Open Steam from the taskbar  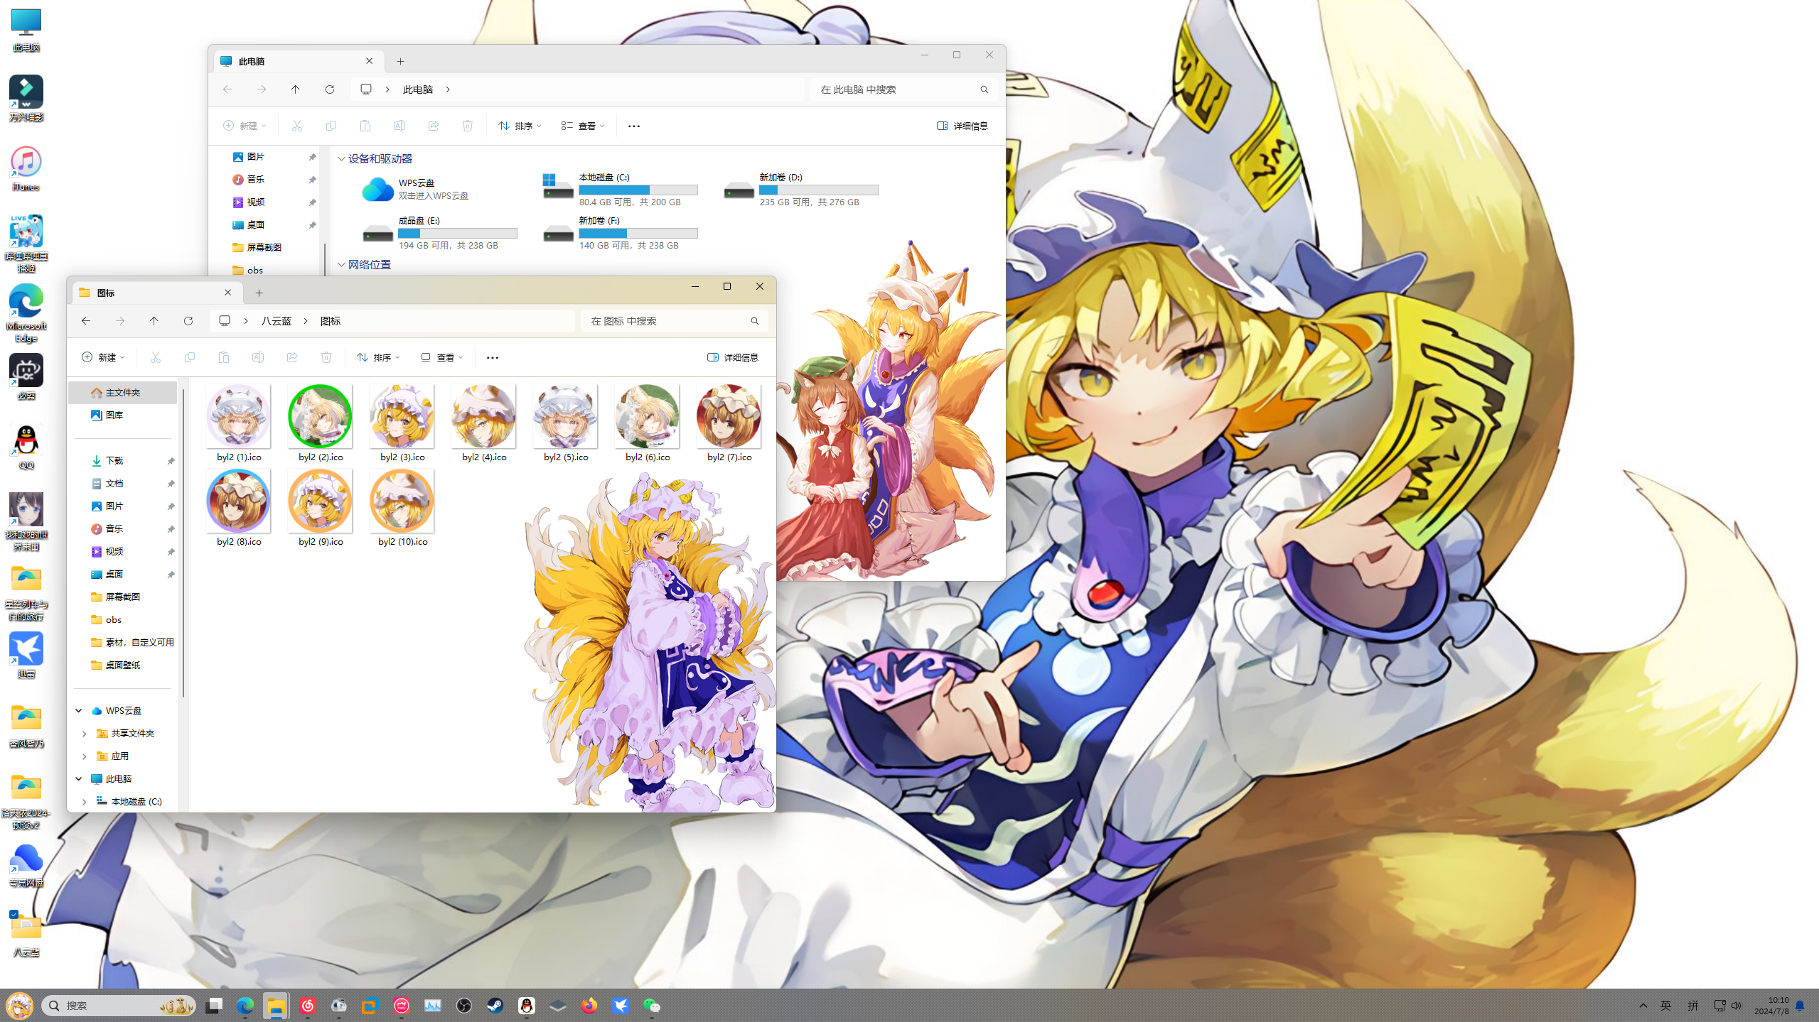click(495, 1006)
